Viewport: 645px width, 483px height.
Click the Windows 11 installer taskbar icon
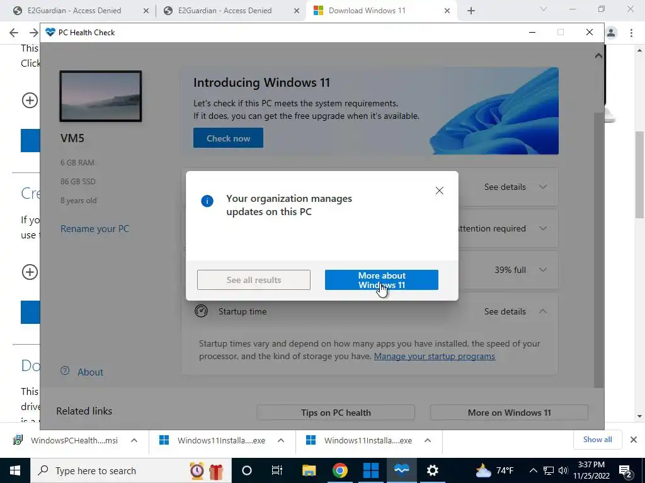point(370,470)
